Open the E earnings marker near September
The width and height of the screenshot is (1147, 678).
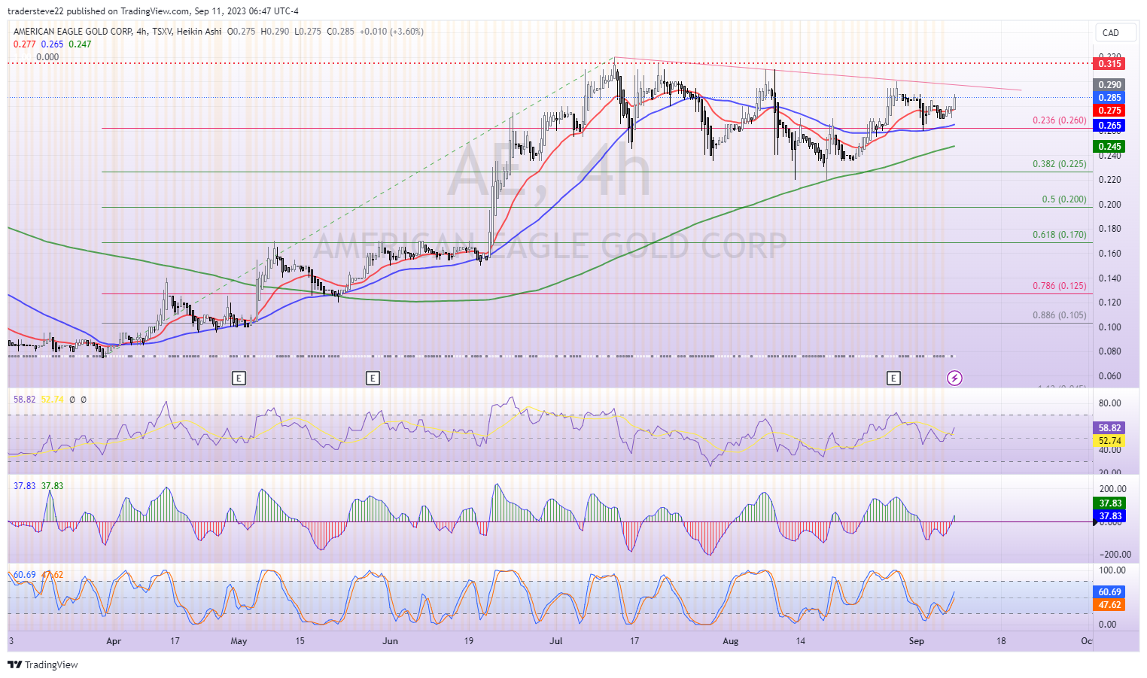click(x=893, y=378)
